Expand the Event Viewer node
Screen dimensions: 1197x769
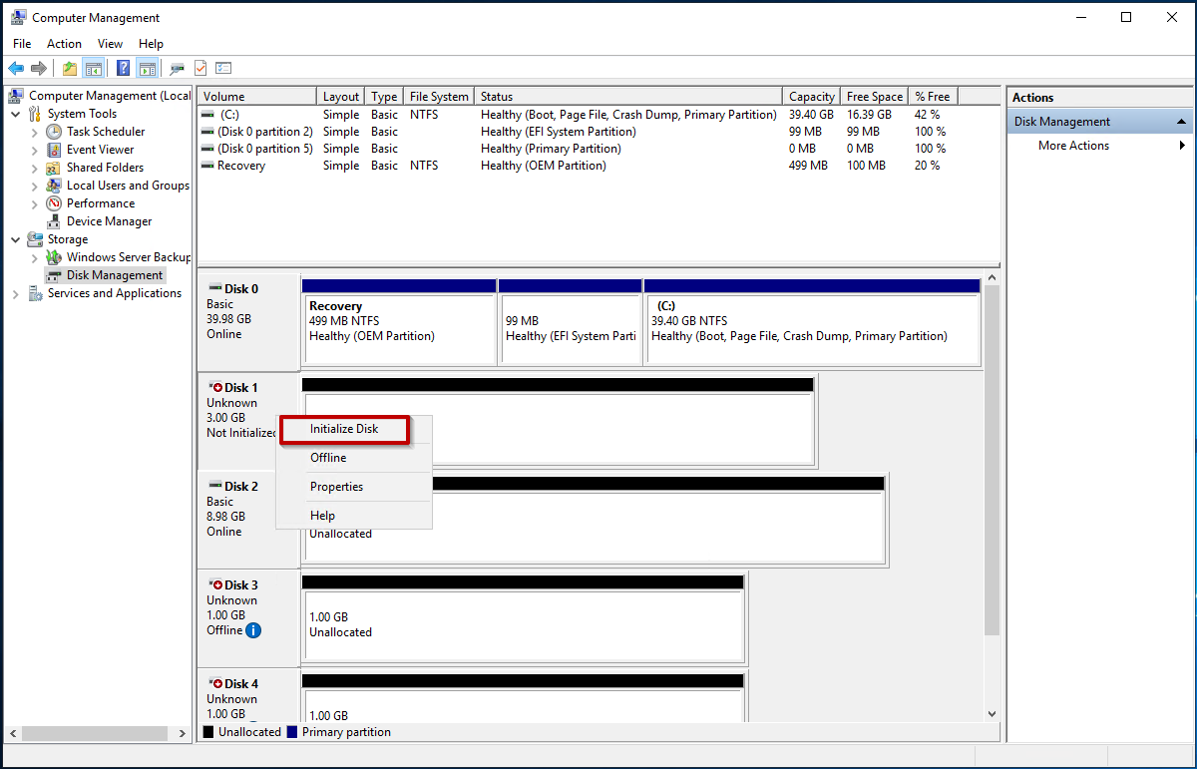pos(35,150)
